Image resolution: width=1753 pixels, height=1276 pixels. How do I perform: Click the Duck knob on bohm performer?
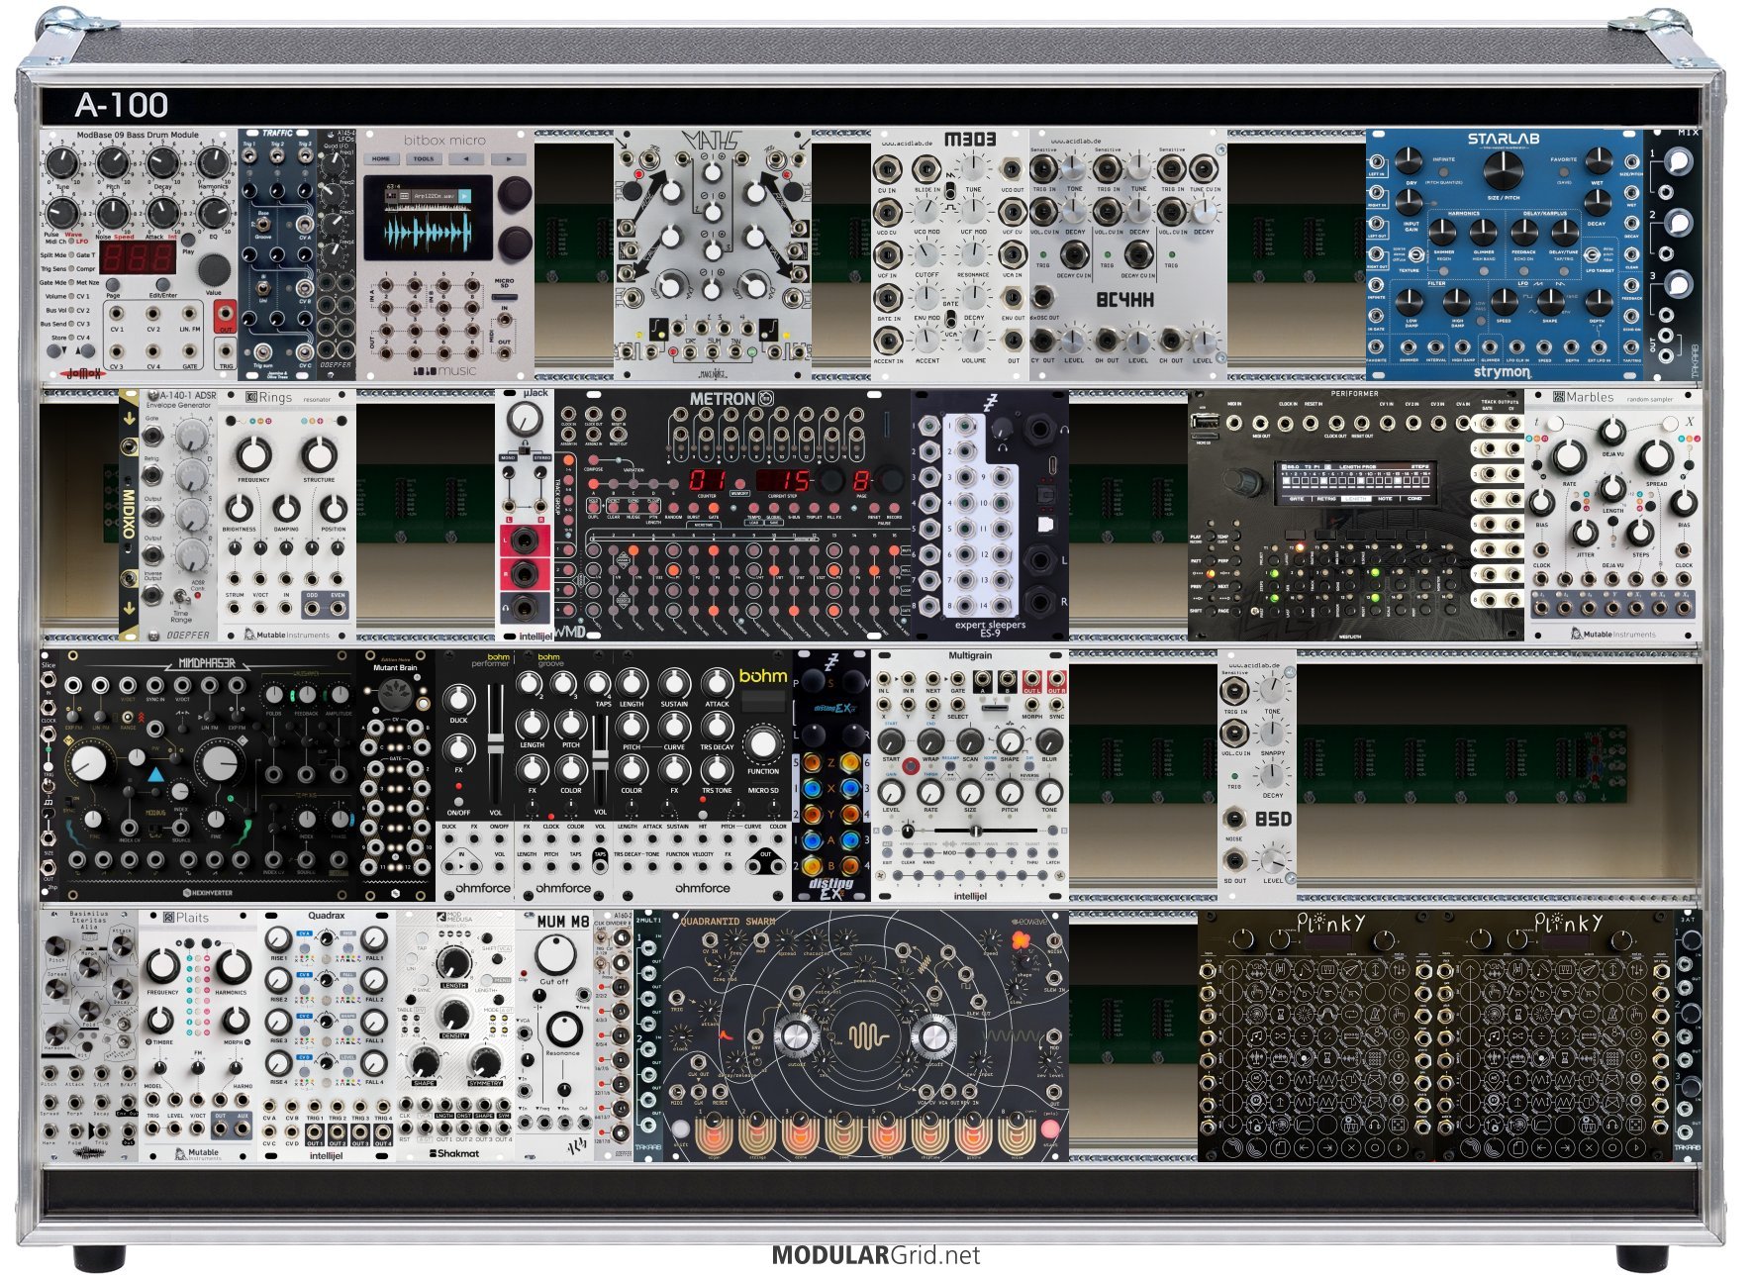point(458,701)
